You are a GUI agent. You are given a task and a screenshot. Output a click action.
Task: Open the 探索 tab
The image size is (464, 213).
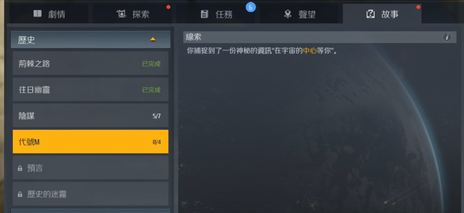(x=133, y=14)
